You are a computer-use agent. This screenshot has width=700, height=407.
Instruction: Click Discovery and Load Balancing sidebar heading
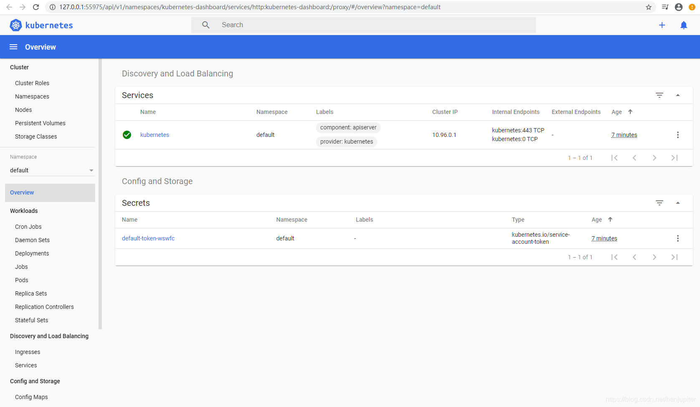coord(49,336)
